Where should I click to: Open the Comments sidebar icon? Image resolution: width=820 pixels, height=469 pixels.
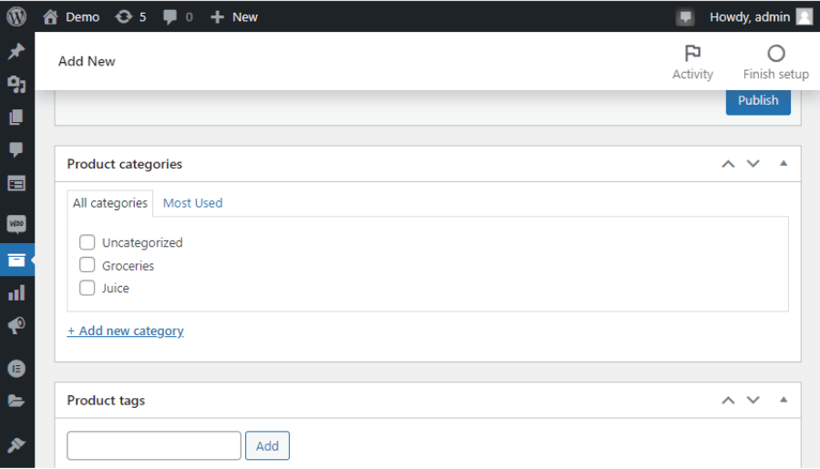[16, 150]
